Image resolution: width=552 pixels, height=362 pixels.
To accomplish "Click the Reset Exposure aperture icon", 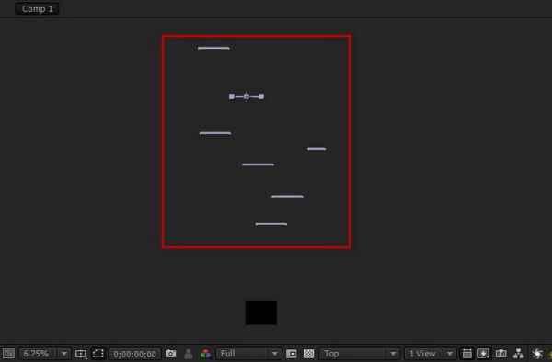I will (x=537, y=353).
